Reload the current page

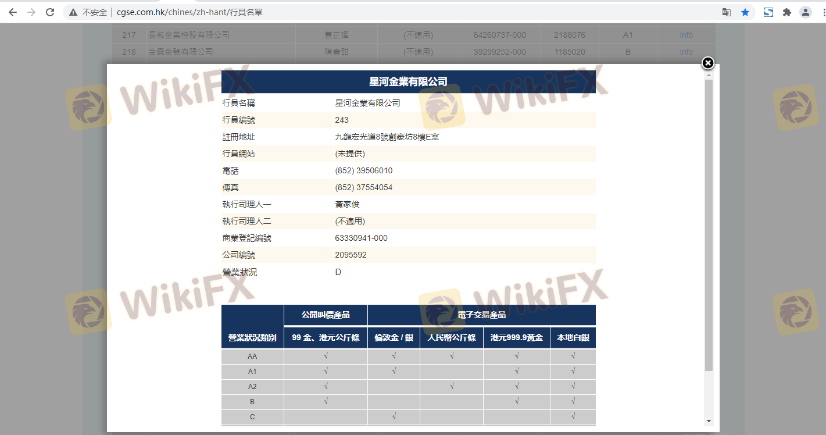(x=50, y=12)
